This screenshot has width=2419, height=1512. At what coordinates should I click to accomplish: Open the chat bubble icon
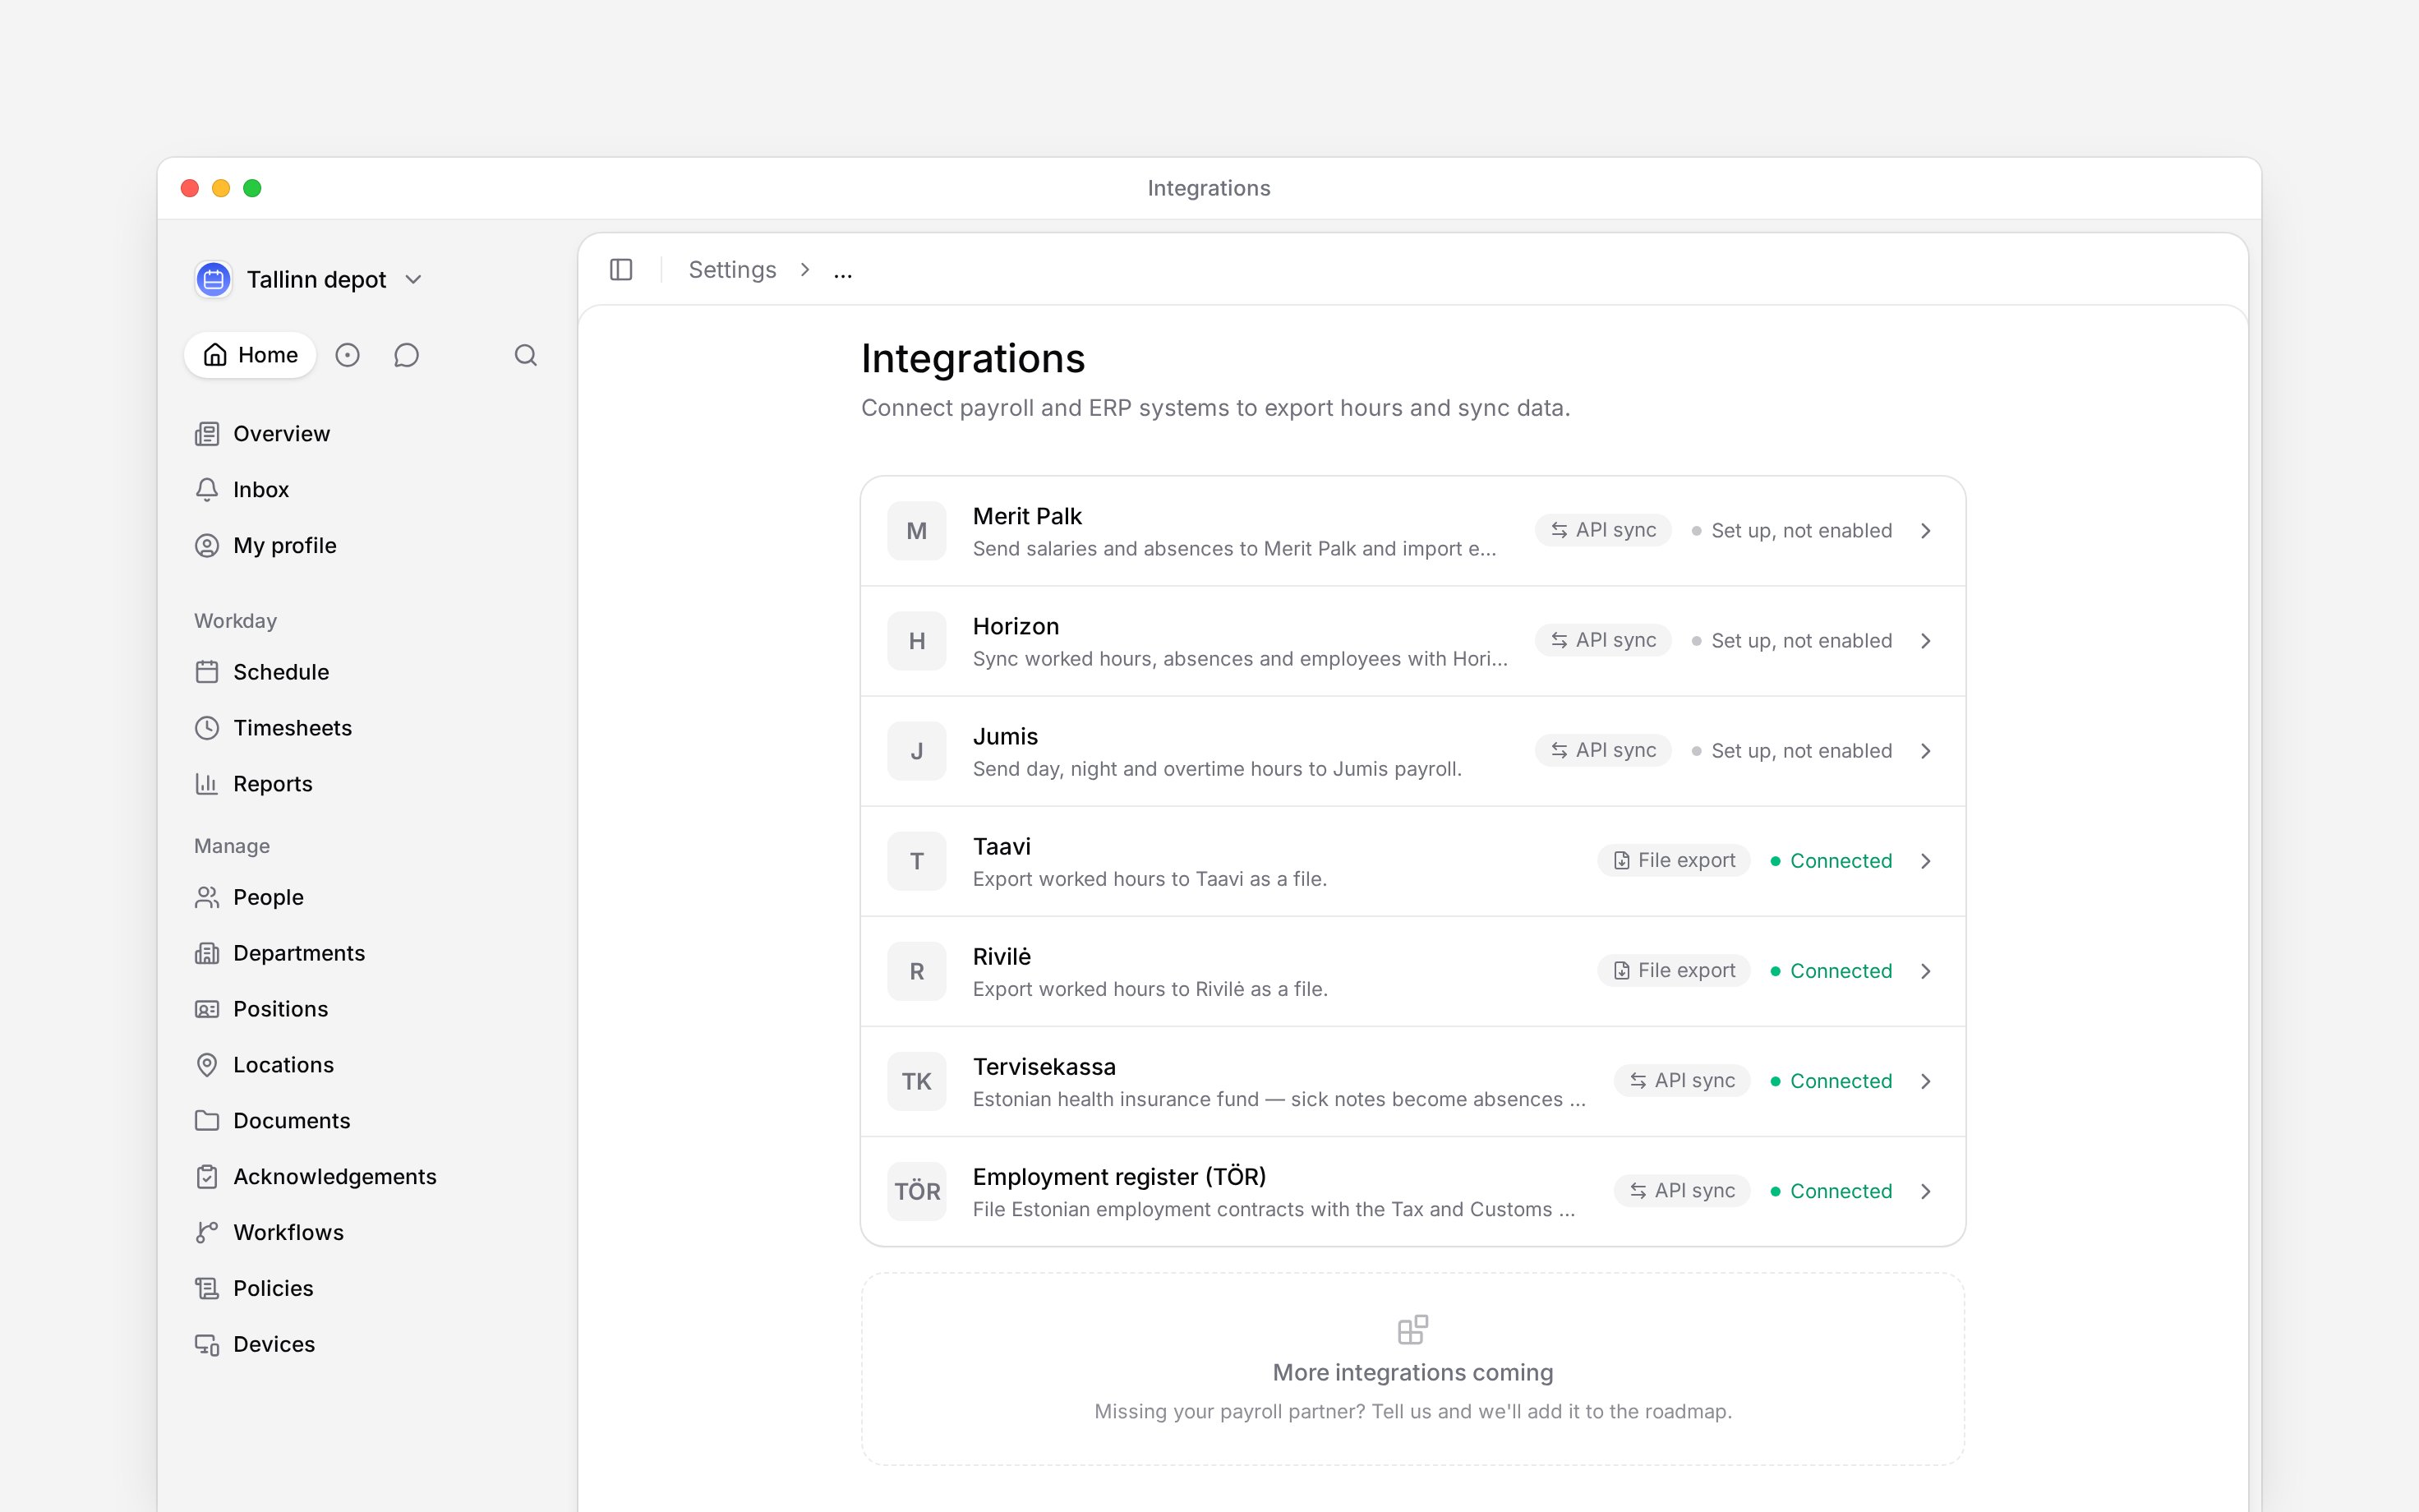click(x=406, y=355)
